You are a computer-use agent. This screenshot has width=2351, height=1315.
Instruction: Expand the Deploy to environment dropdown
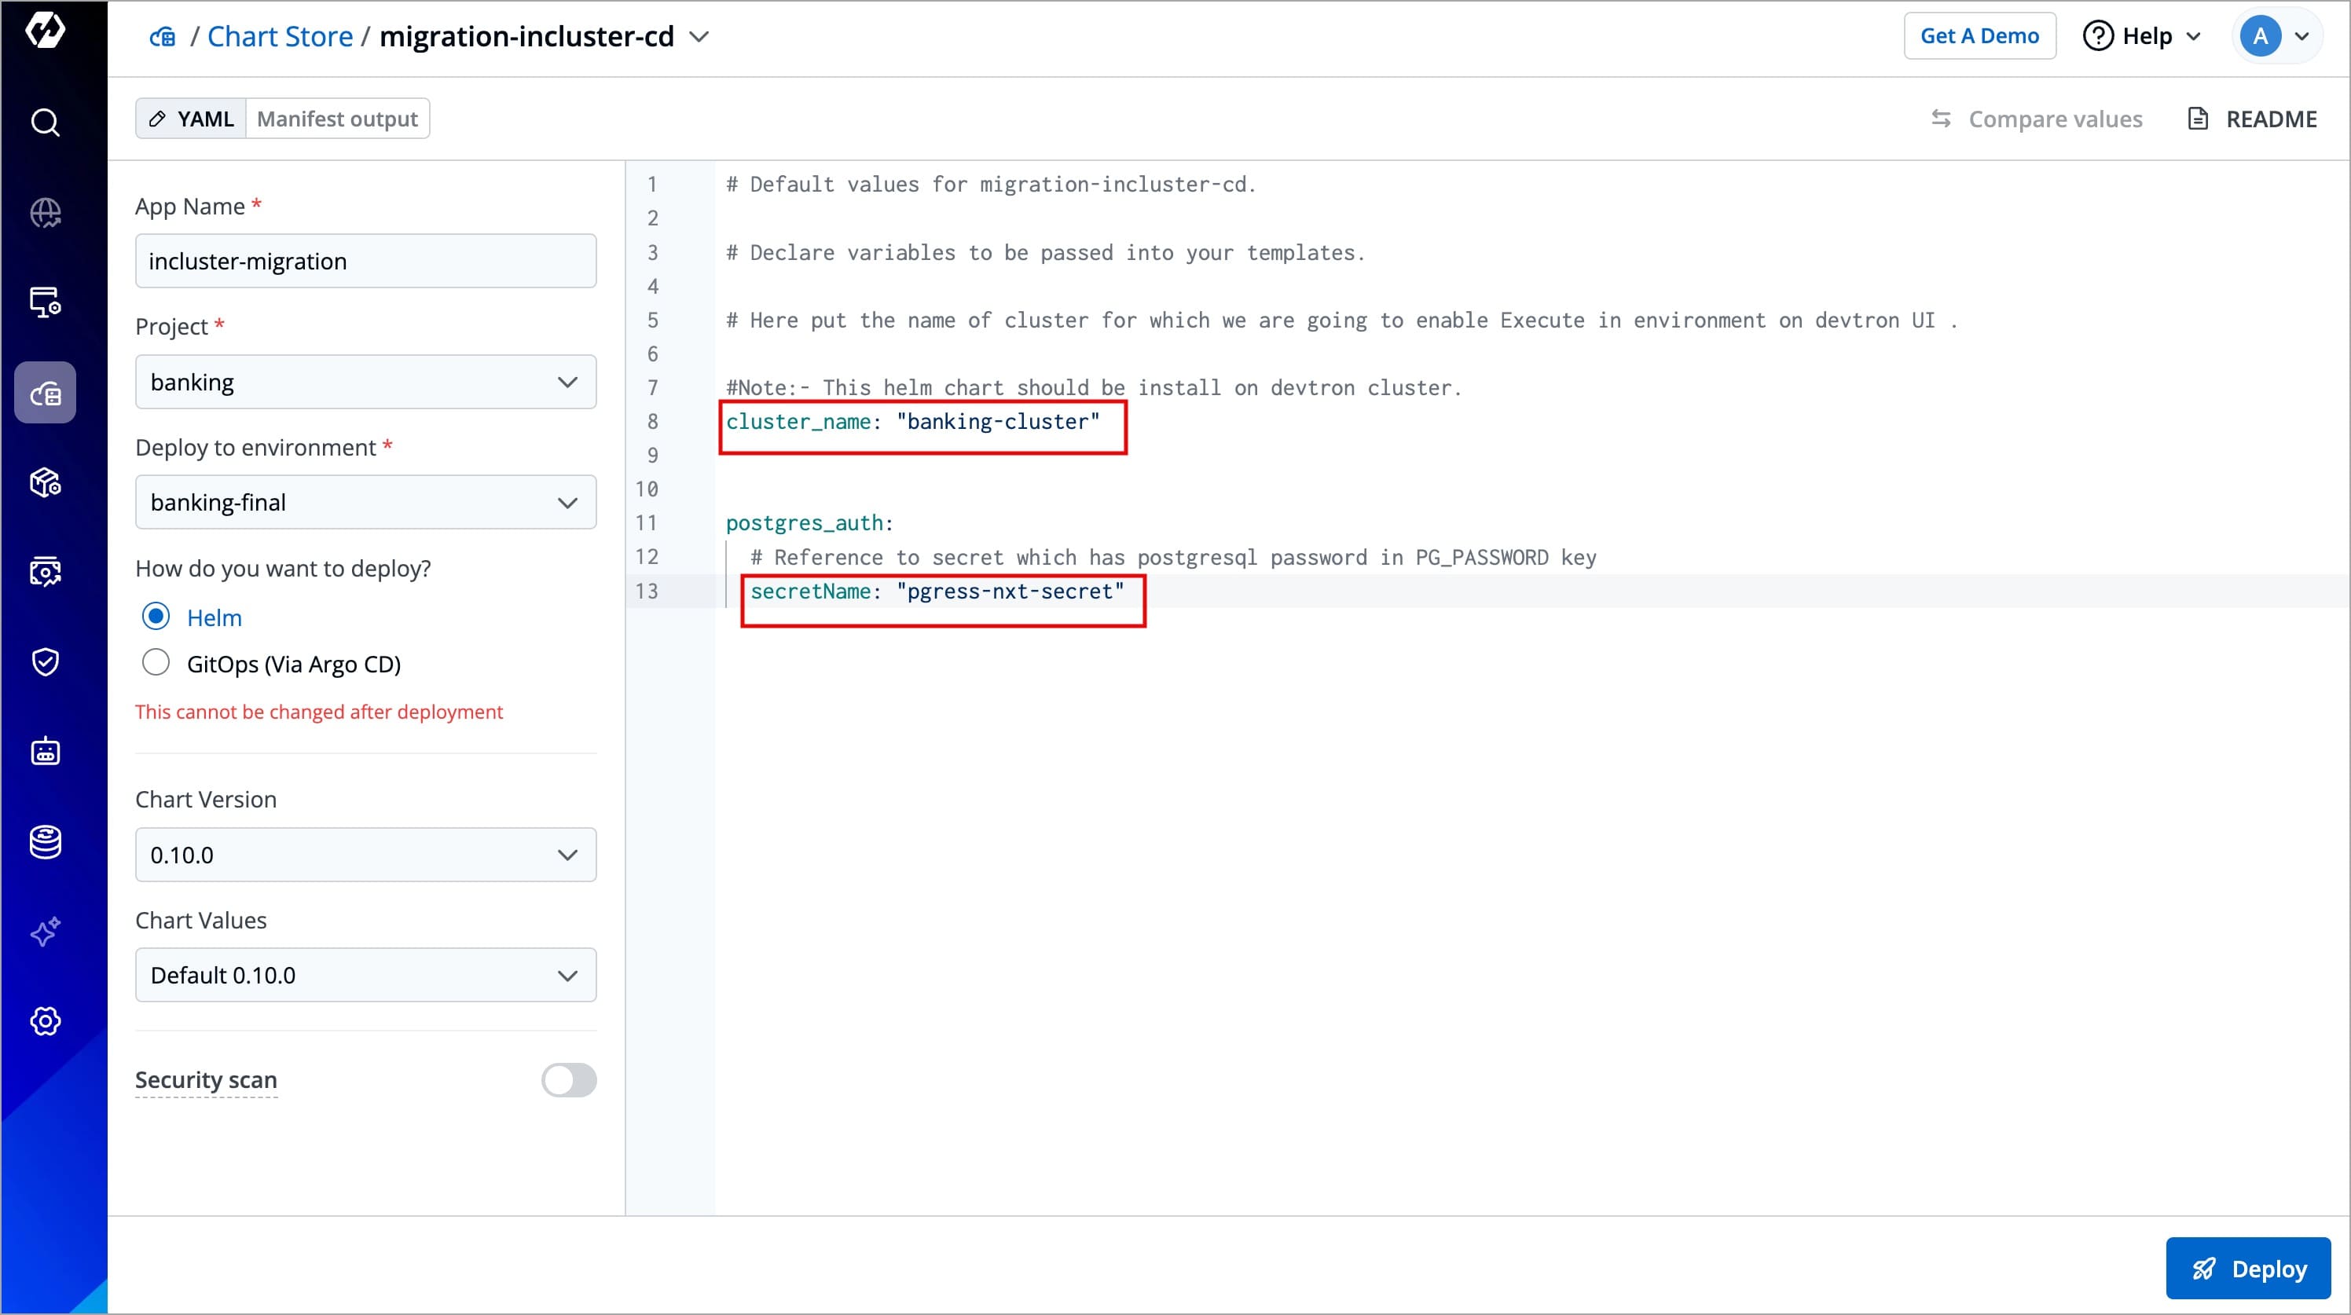(365, 502)
